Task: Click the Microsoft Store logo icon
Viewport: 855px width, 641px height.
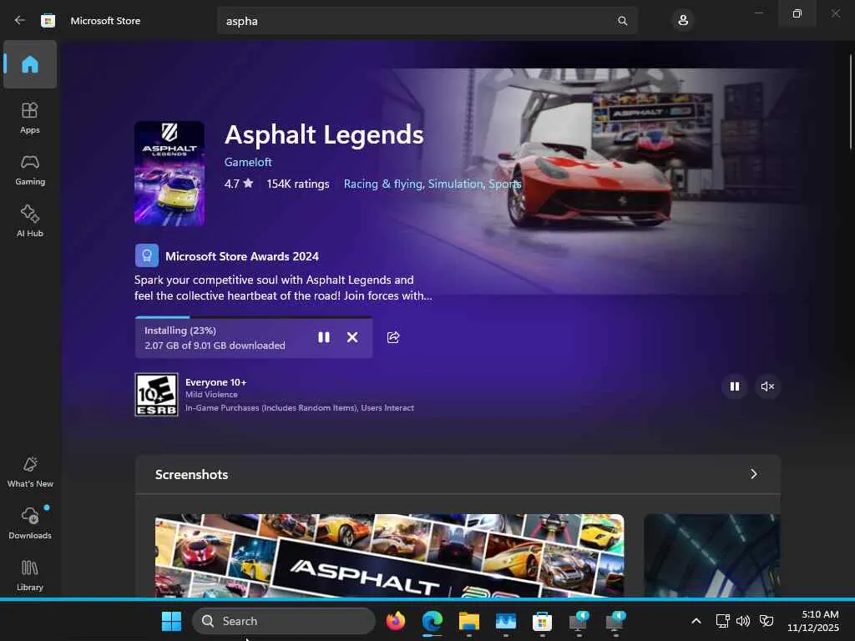Action: (48, 21)
